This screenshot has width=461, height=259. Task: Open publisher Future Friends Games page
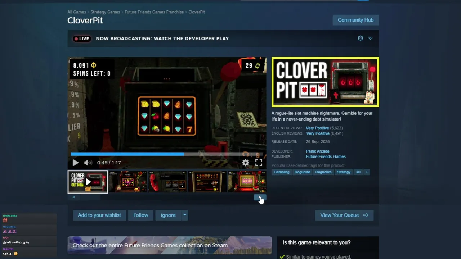point(326,156)
